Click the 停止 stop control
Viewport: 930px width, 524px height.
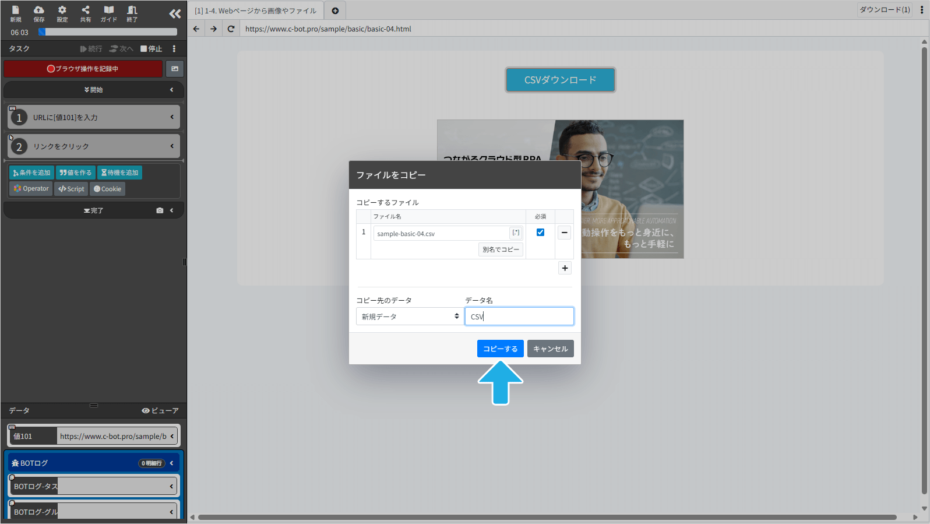pyautogui.click(x=152, y=49)
